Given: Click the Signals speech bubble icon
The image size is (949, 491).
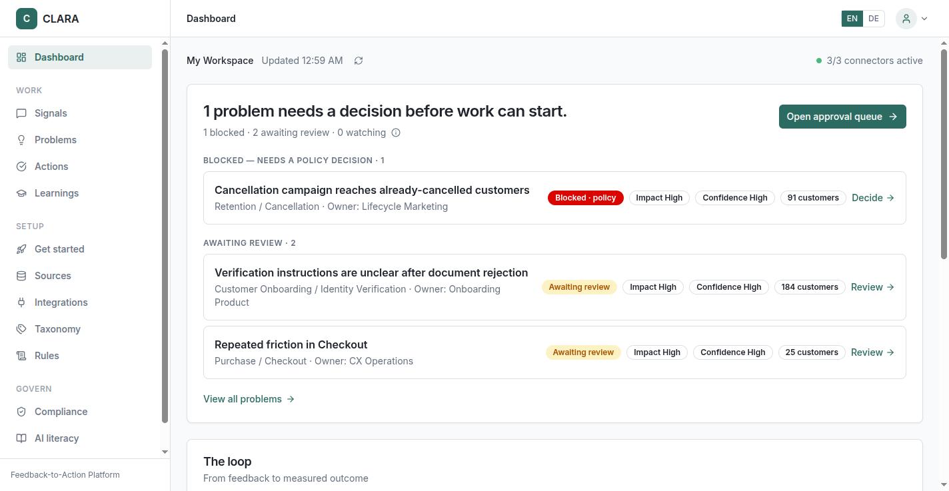Looking at the screenshot, I should coord(21,113).
